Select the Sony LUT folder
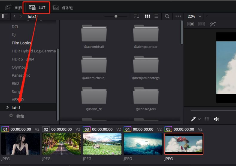 coord(16,92)
